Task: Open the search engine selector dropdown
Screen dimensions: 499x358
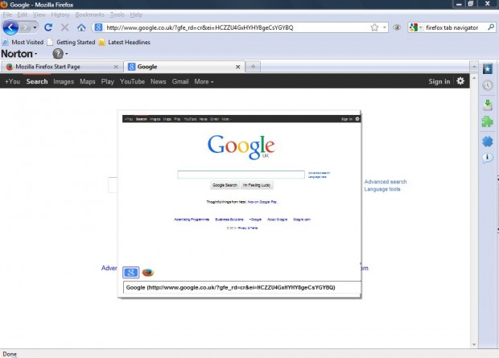Action: tap(415, 27)
